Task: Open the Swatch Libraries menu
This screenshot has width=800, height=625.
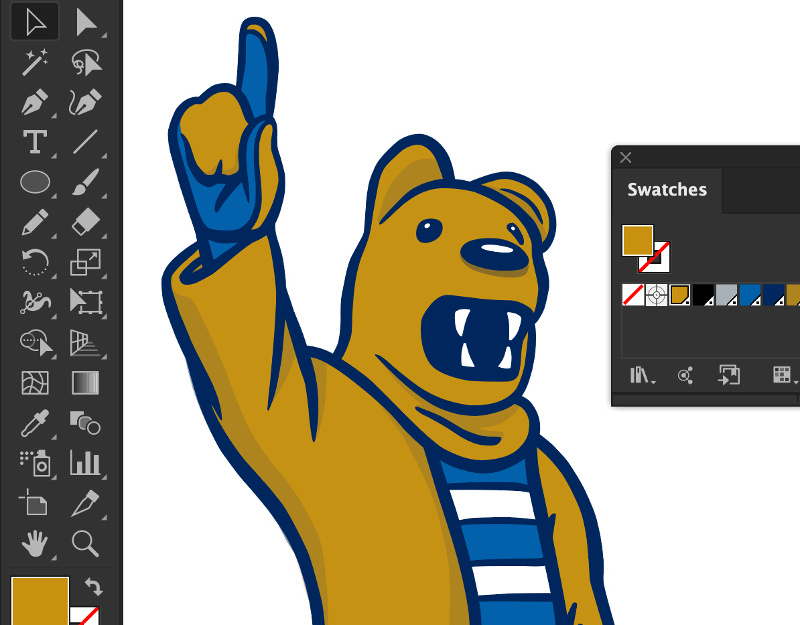Action: pos(642,376)
